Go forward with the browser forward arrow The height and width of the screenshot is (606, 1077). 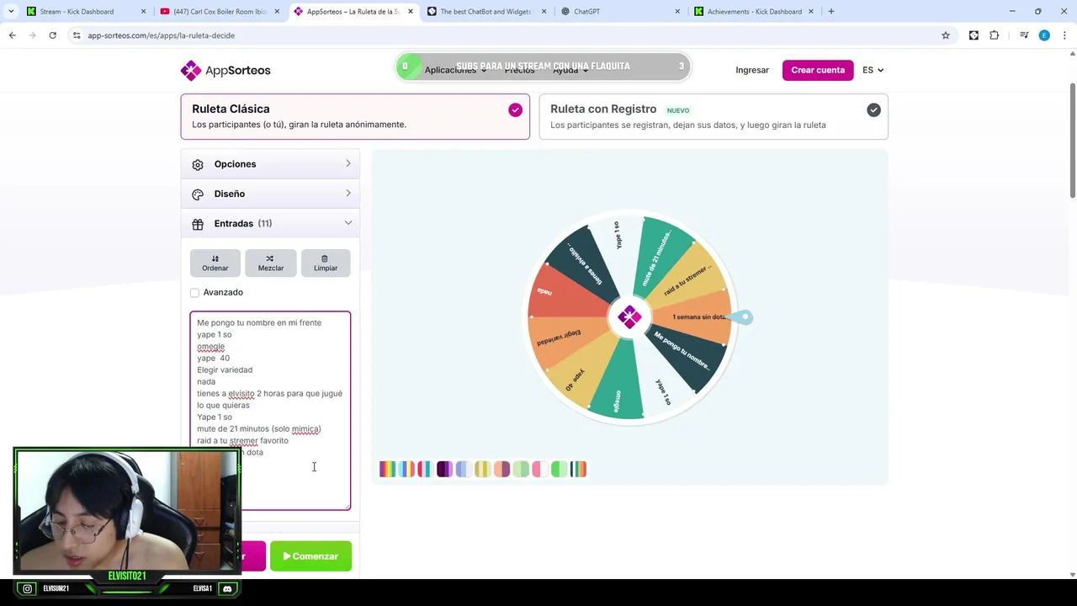pyautogui.click(x=32, y=35)
